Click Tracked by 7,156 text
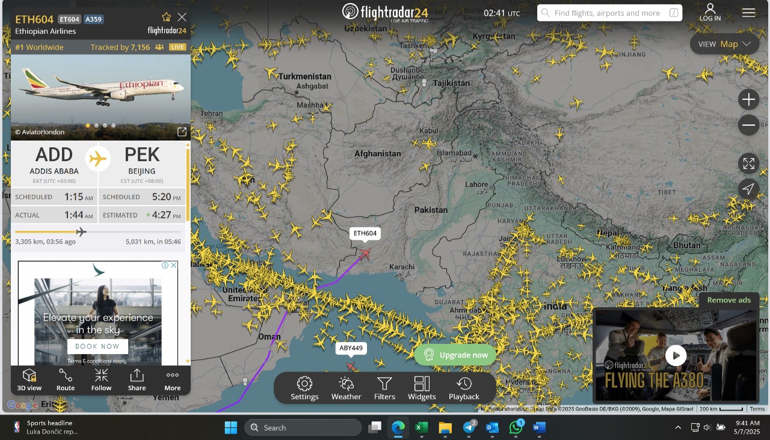 click(120, 47)
